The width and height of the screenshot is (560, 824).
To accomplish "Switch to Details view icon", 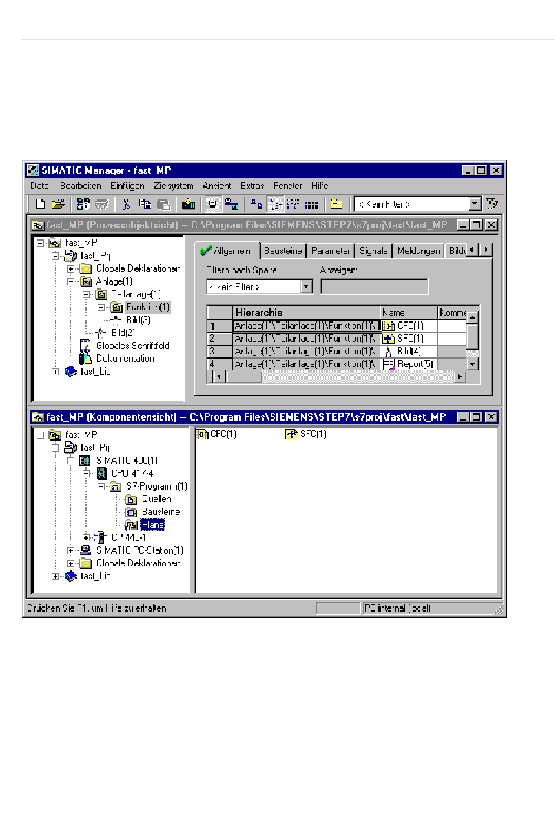I will (x=312, y=204).
